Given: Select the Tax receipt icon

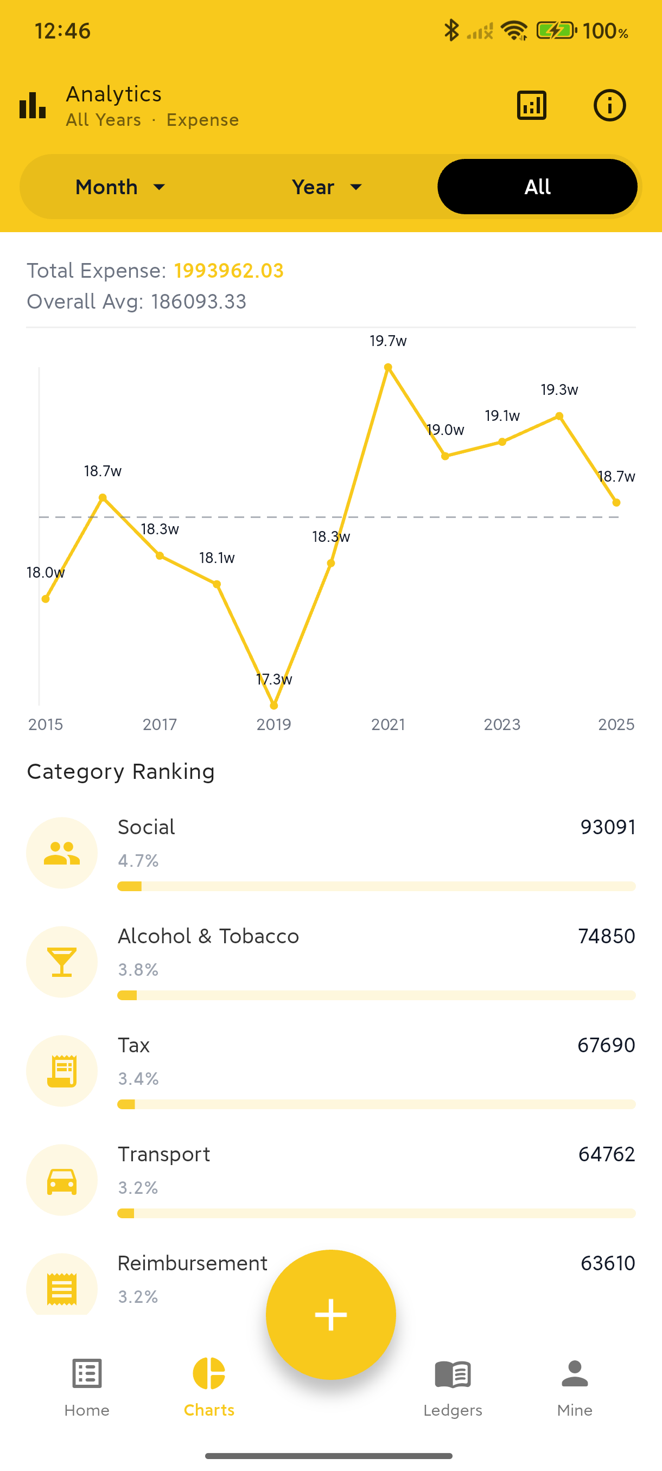Looking at the screenshot, I should (x=62, y=1071).
